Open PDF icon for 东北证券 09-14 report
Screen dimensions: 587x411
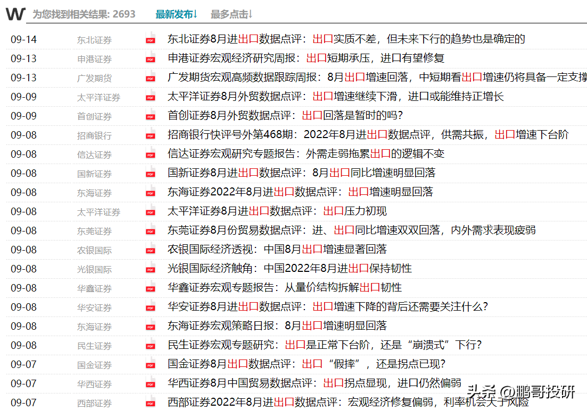(151, 39)
